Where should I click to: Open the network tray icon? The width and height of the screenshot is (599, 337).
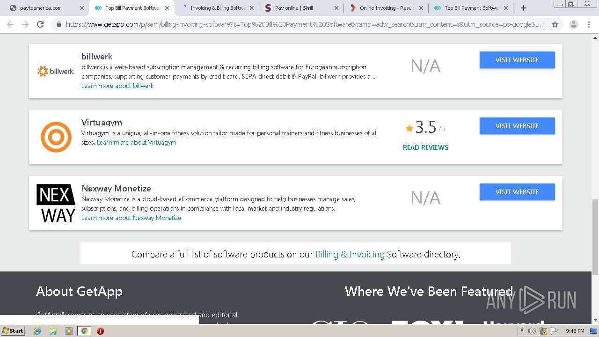click(x=543, y=331)
